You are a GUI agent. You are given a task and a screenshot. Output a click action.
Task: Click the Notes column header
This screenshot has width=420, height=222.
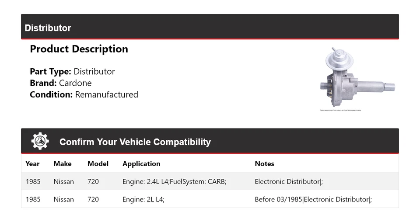coord(264,164)
